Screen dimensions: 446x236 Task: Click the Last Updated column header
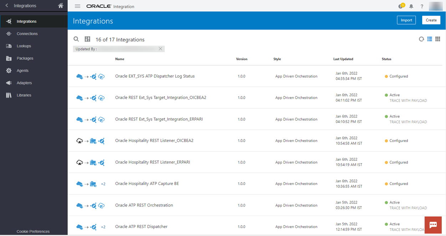pos(343,59)
